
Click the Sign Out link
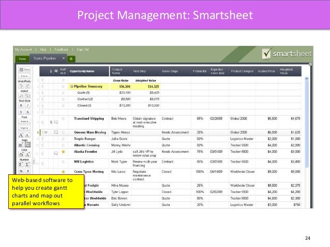[83, 50]
